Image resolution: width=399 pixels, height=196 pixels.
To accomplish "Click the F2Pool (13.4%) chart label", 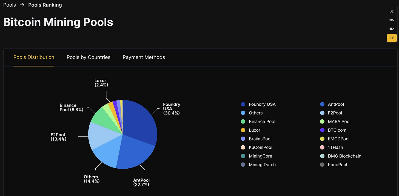I will (59, 137).
